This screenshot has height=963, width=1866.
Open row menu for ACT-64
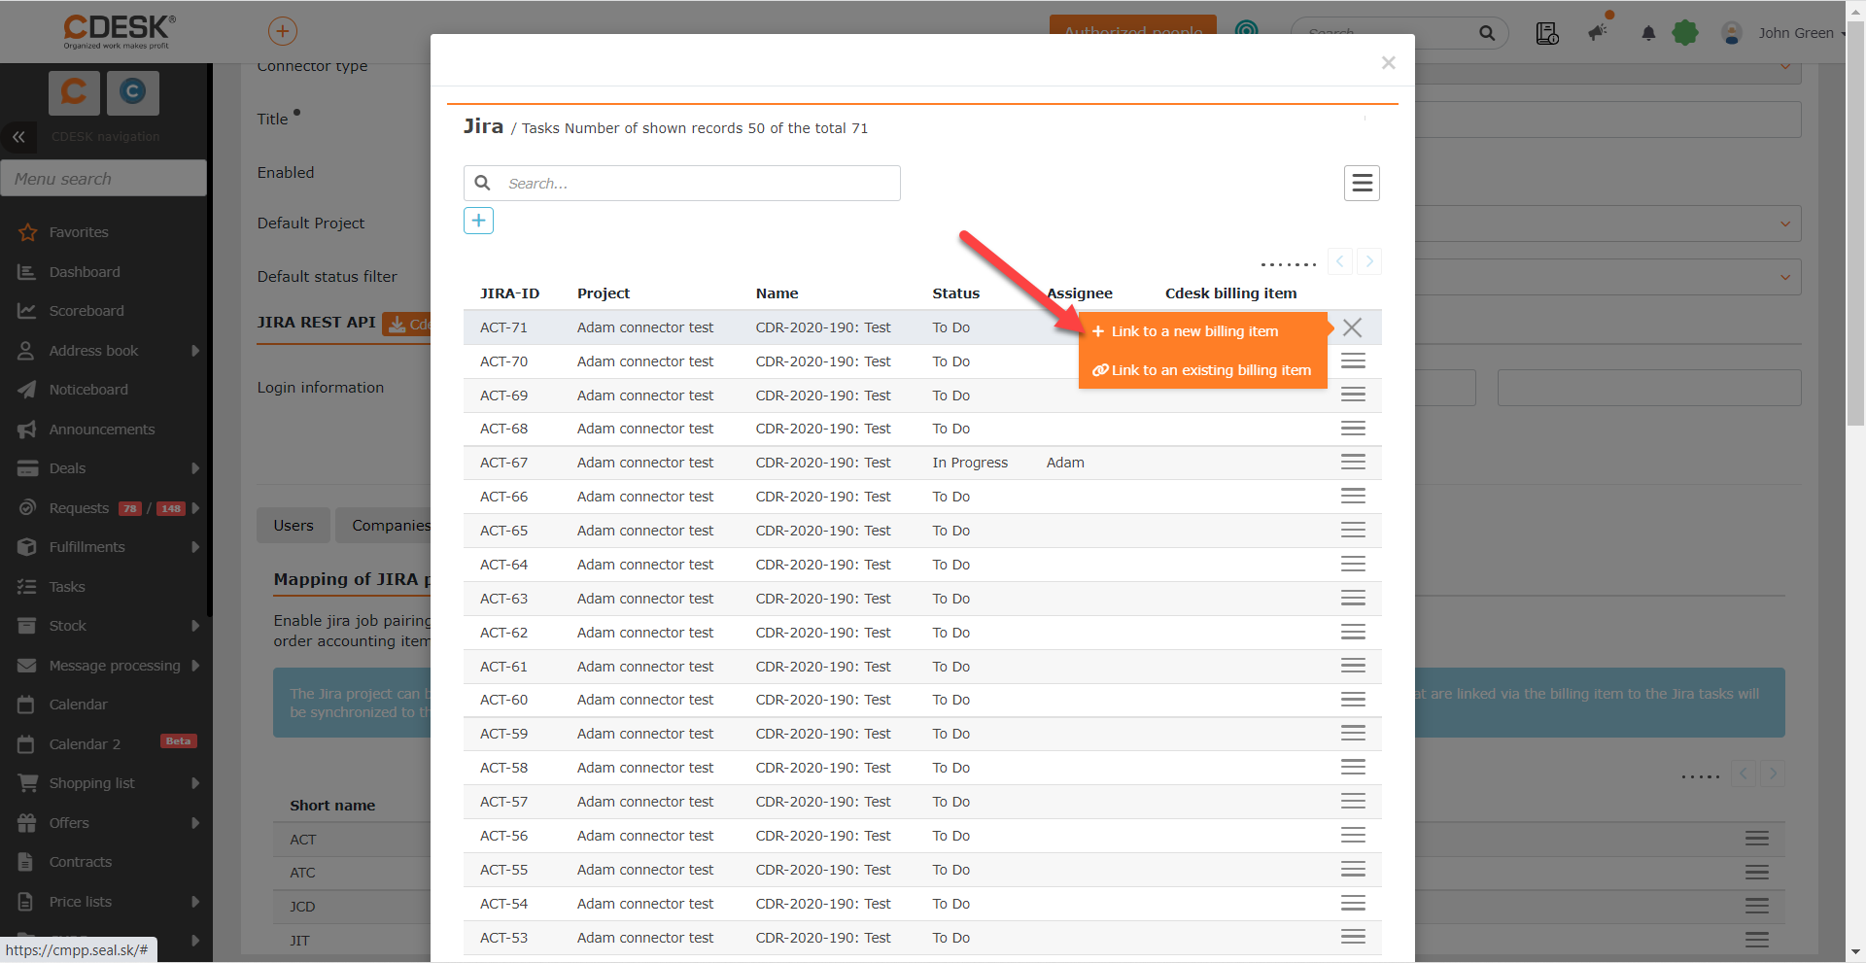click(x=1353, y=565)
